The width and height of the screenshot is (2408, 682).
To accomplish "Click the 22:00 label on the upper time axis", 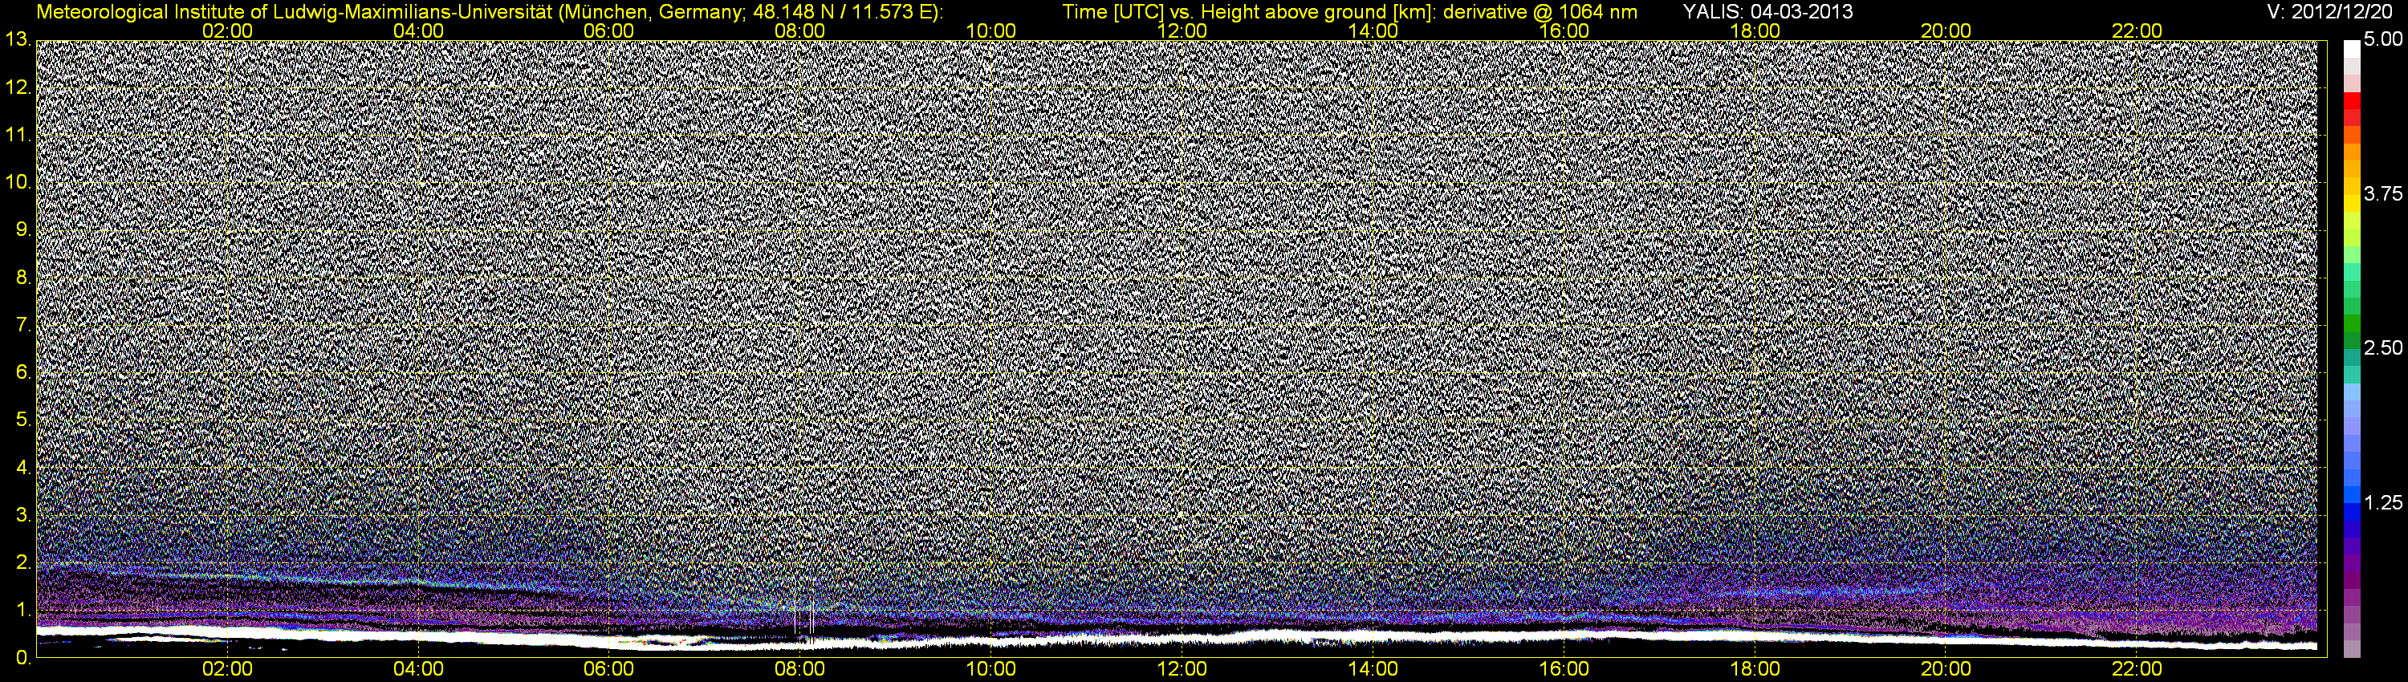I will pos(2137,30).
